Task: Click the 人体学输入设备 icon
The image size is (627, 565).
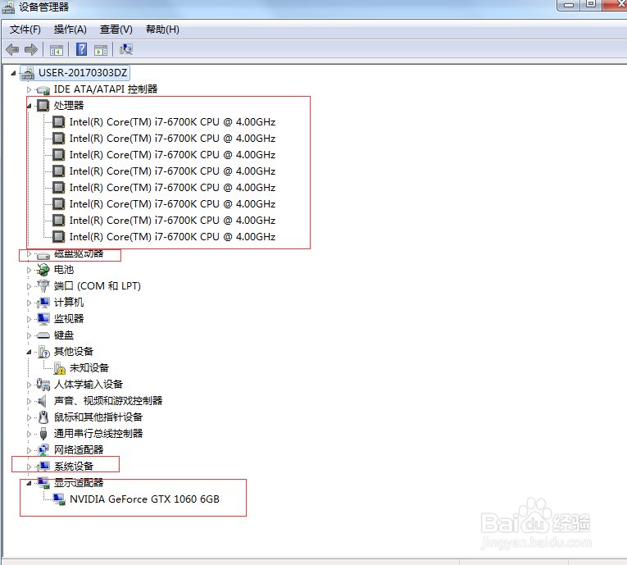Action: 43,385
